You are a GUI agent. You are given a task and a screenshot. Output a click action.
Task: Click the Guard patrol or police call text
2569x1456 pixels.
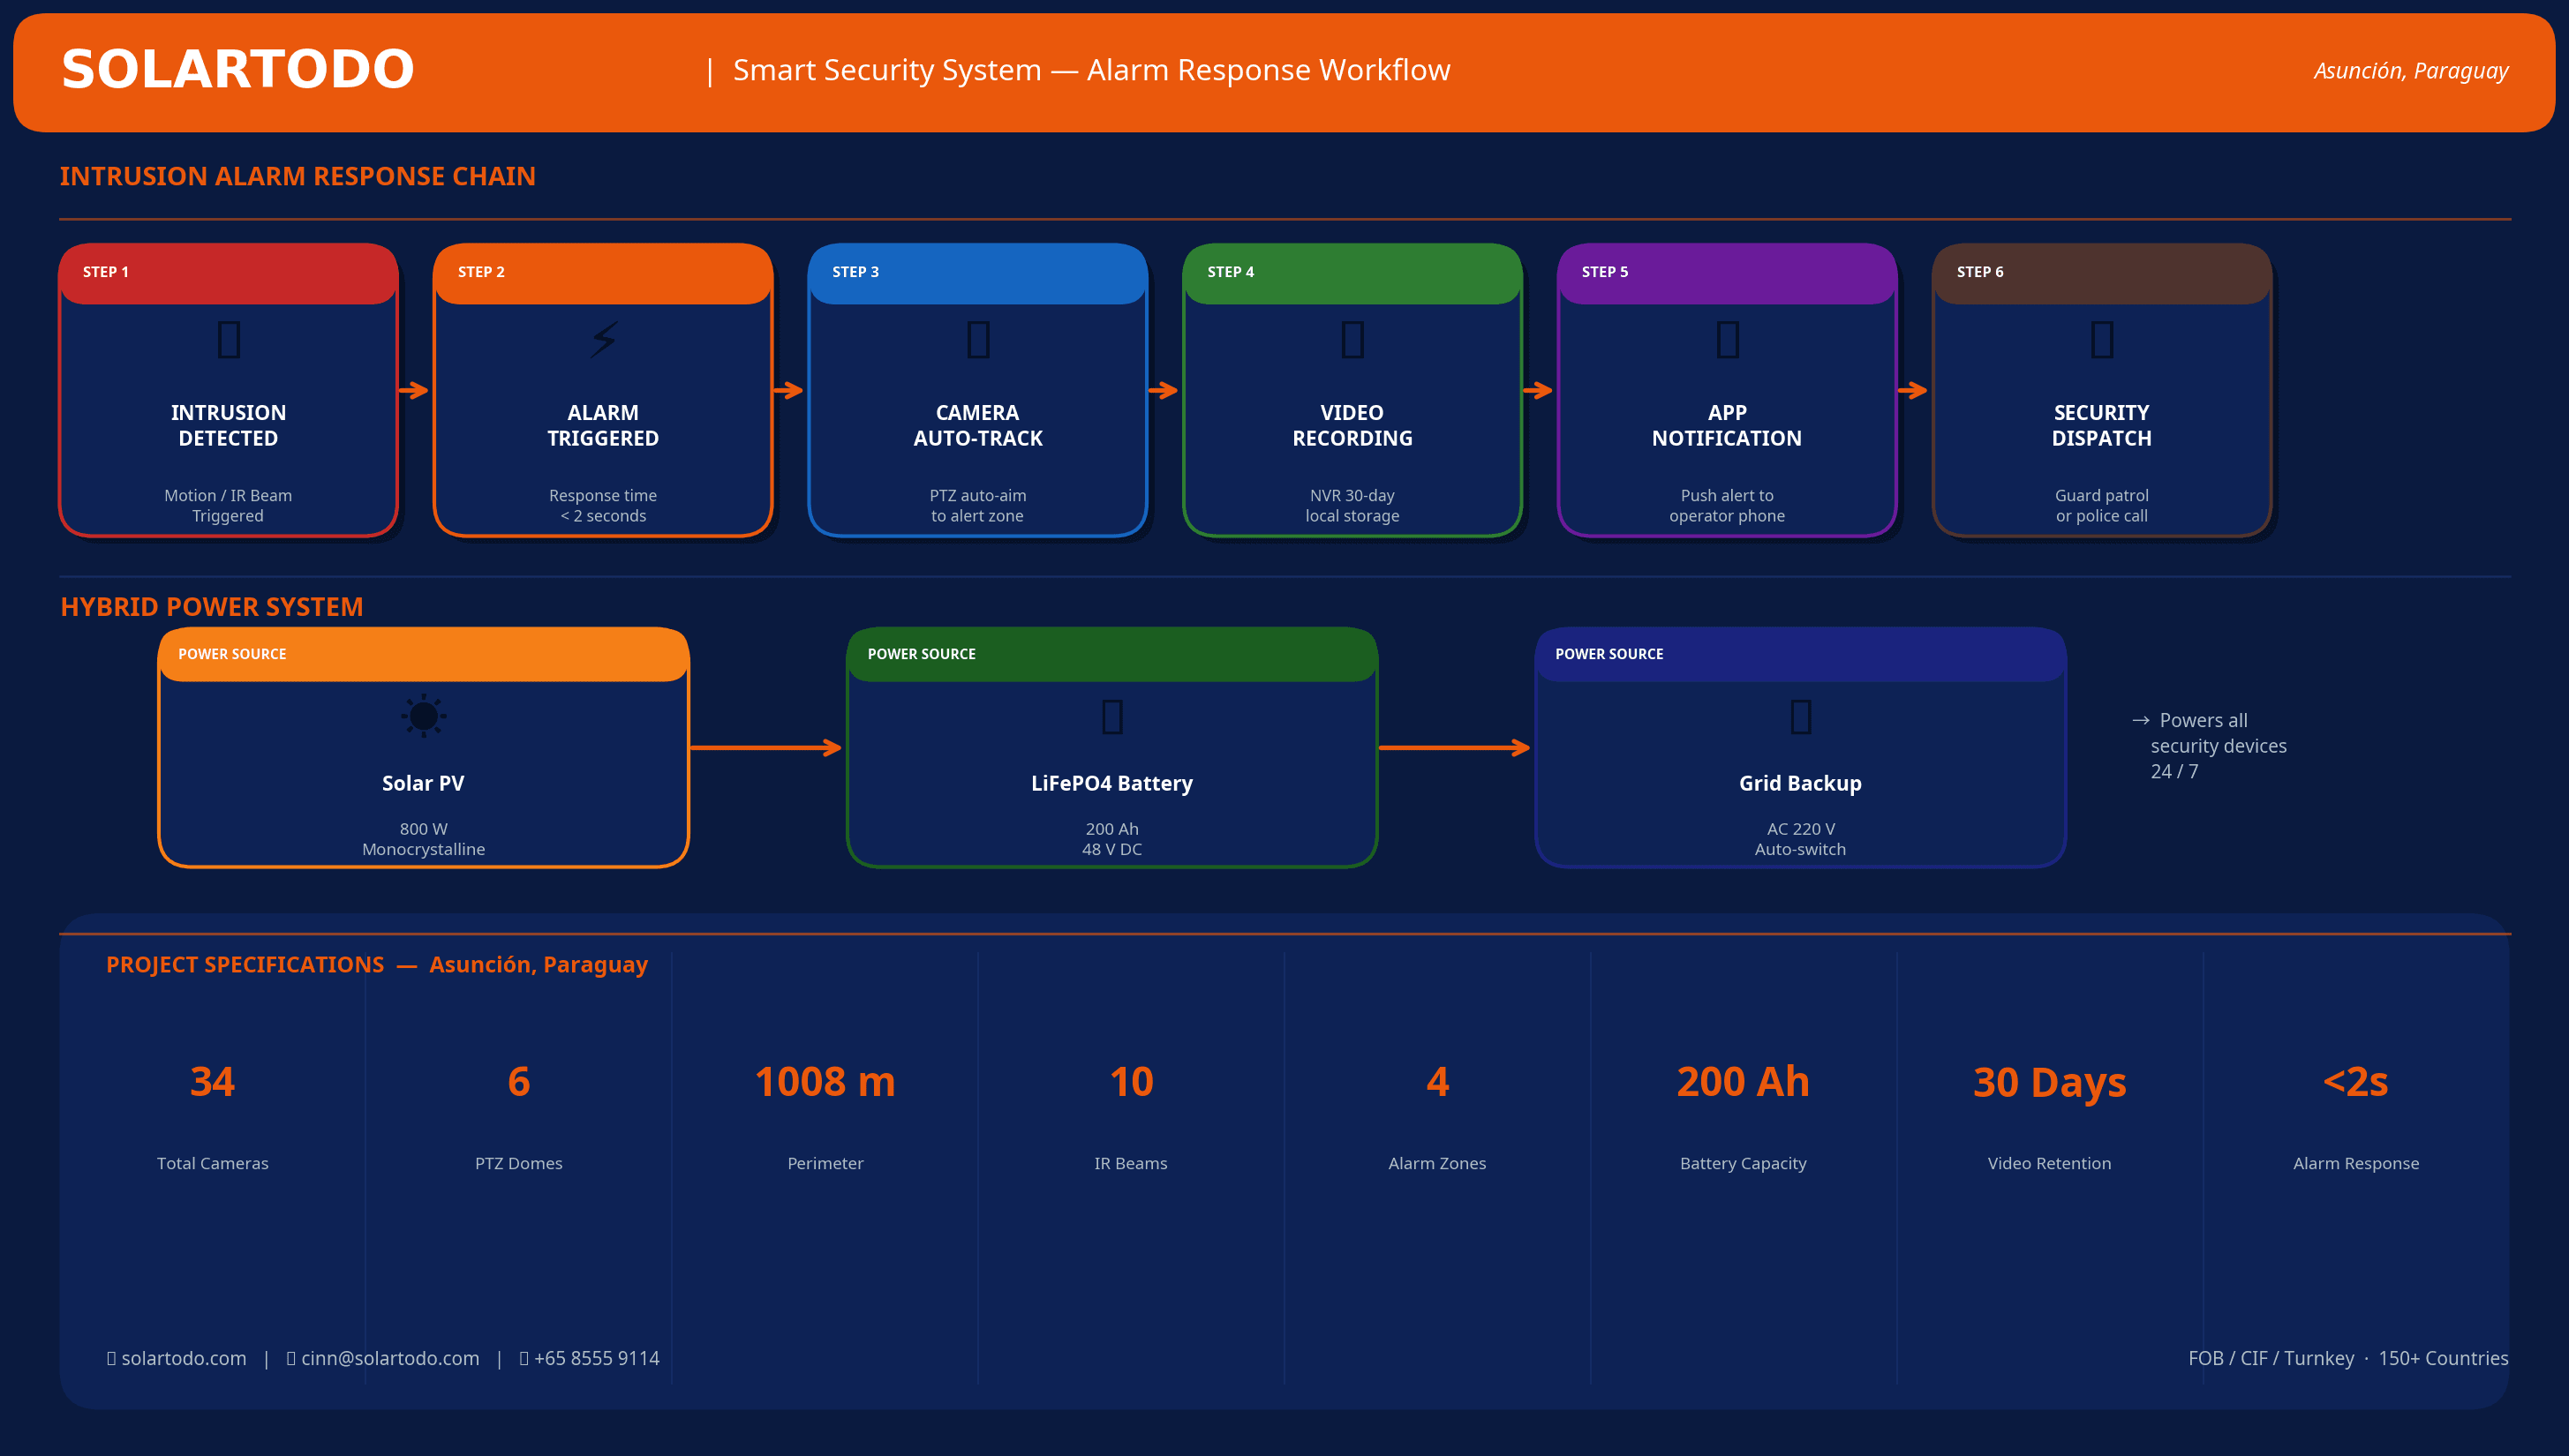pyautogui.click(x=2102, y=505)
